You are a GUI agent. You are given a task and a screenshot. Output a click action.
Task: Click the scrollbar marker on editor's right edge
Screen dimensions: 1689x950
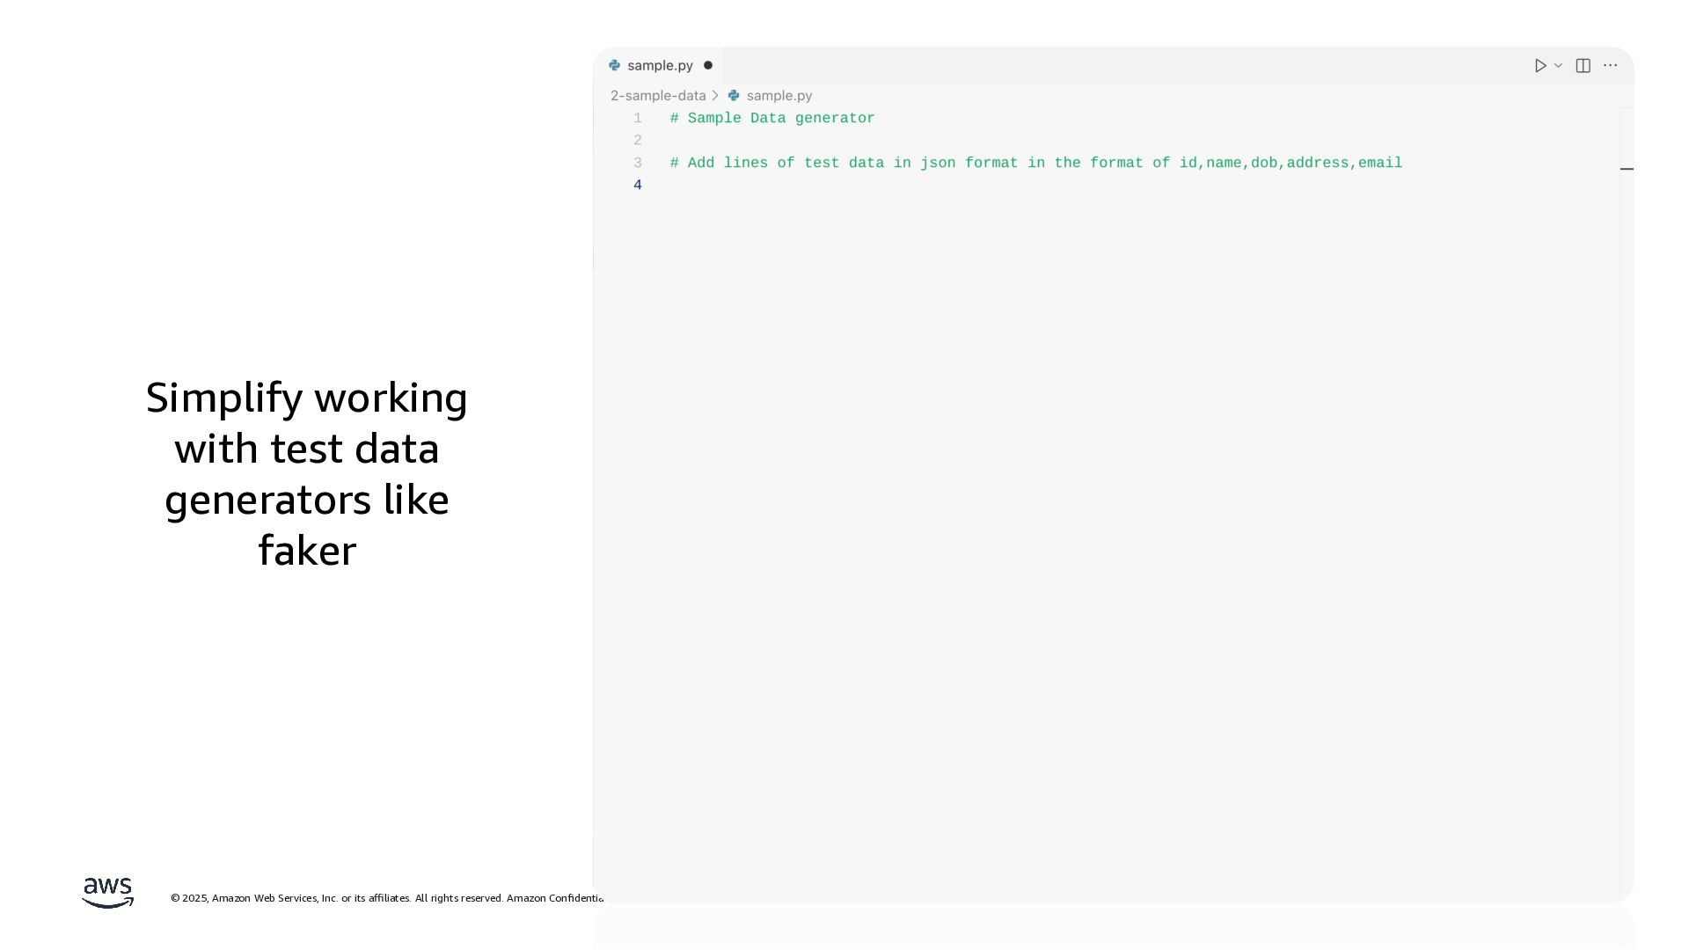click(1627, 169)
